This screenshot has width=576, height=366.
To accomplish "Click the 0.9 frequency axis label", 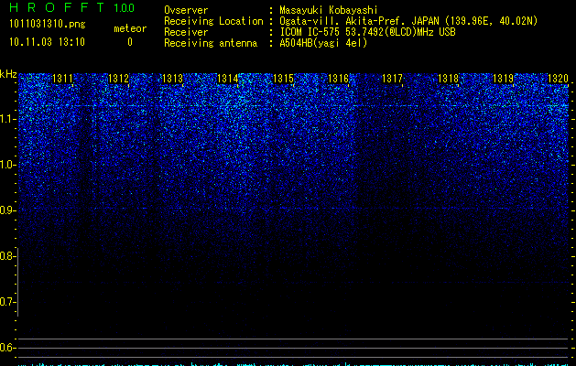I will pos(7,210).
